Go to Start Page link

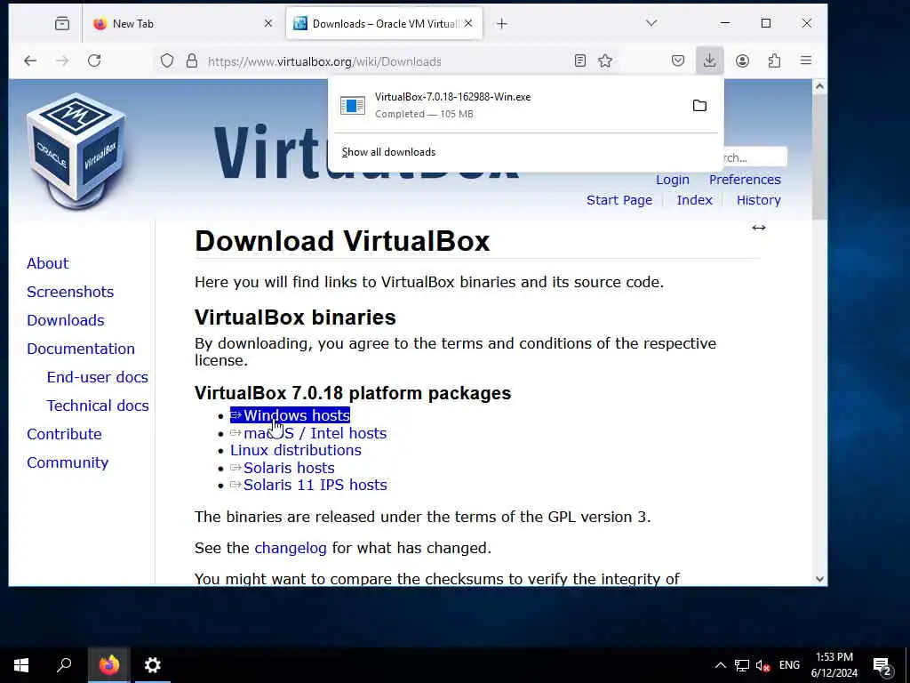click(x=619, y=200)
